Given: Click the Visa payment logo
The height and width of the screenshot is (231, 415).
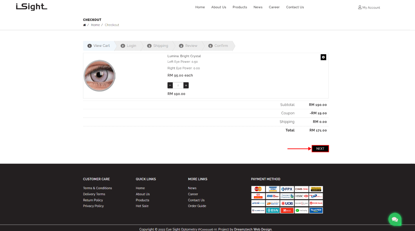Looking at the screenshot, I should 273,189.
